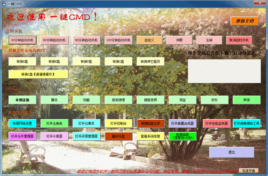Choose 转换其它盘符 to convert another drive
Screen dimensions: 268x176
151,62
